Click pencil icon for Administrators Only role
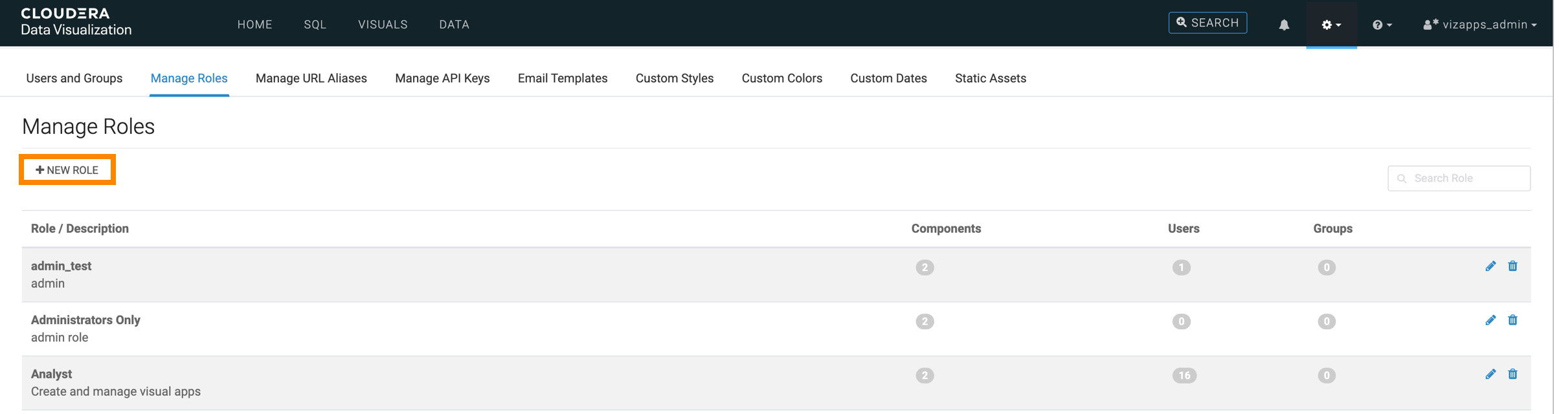 1490,320
